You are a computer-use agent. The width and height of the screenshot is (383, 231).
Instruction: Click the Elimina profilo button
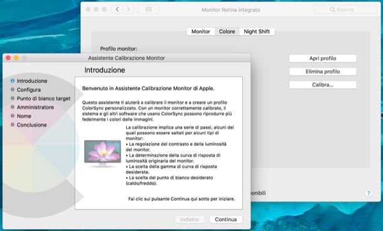point(323,72)
